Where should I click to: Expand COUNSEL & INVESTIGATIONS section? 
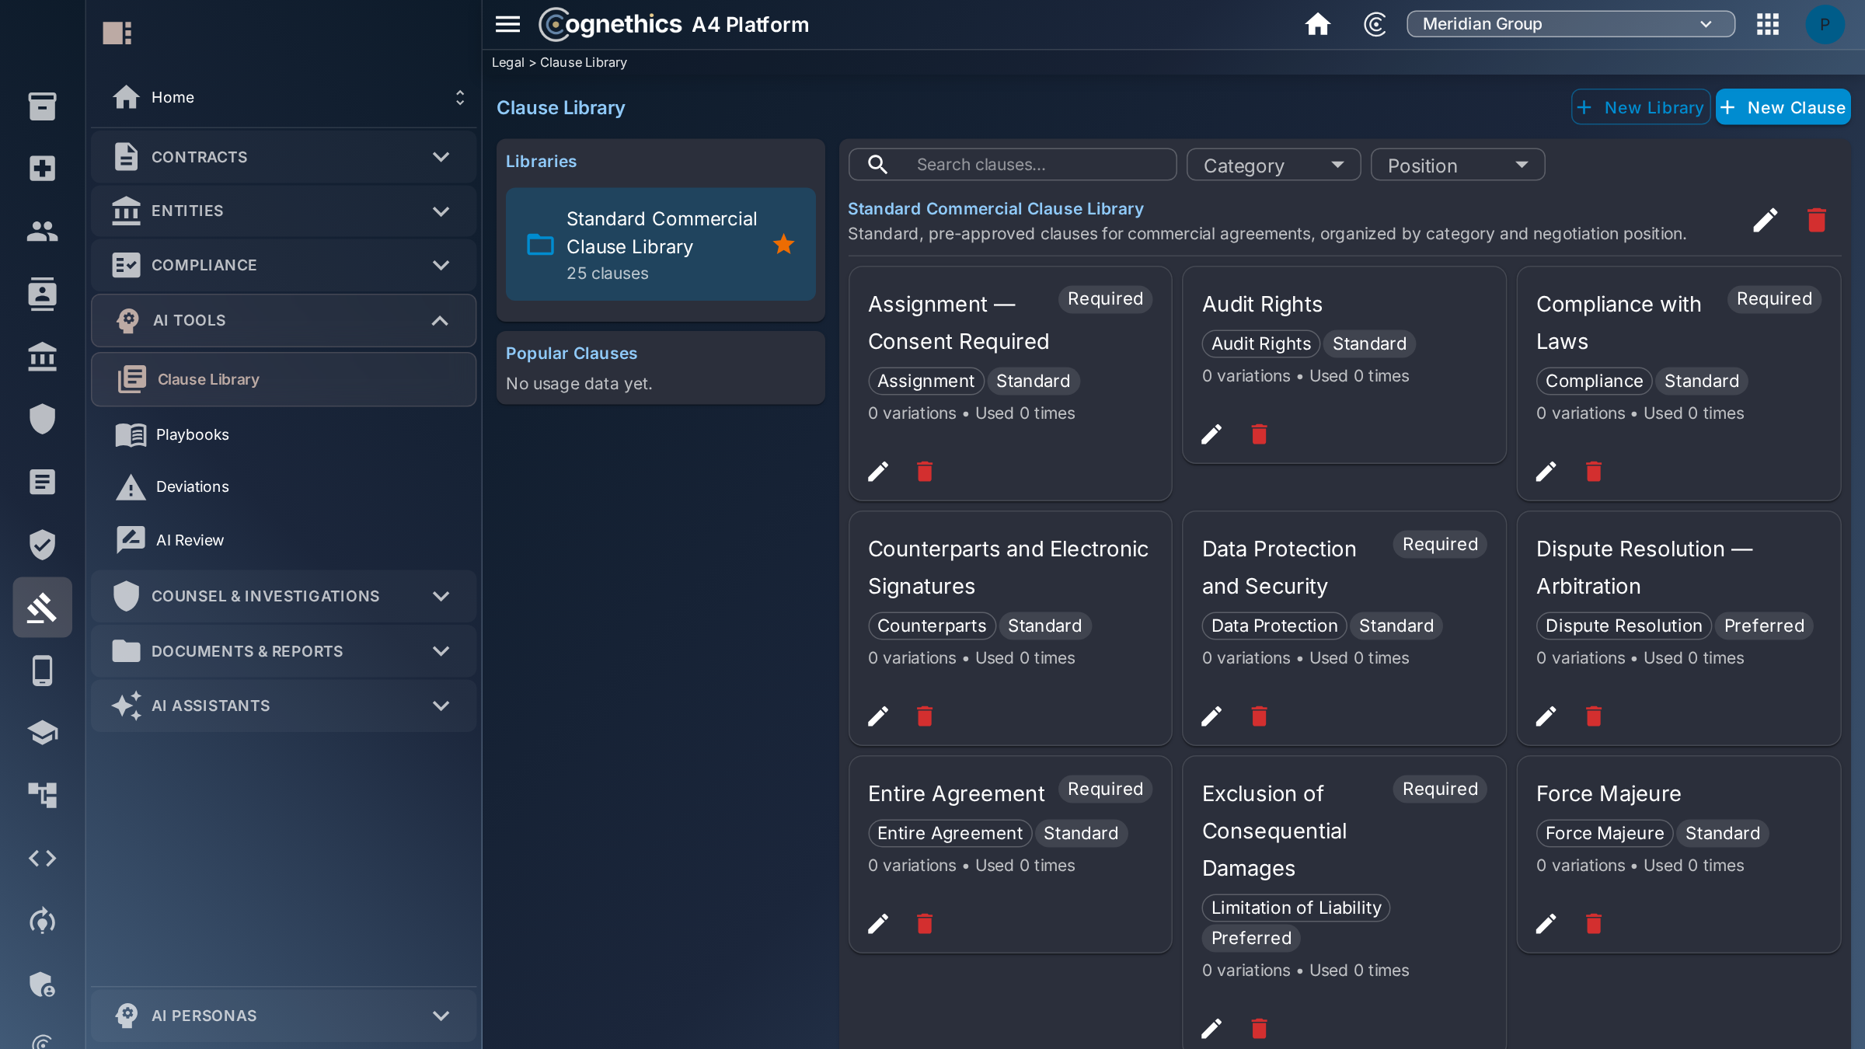284,596
